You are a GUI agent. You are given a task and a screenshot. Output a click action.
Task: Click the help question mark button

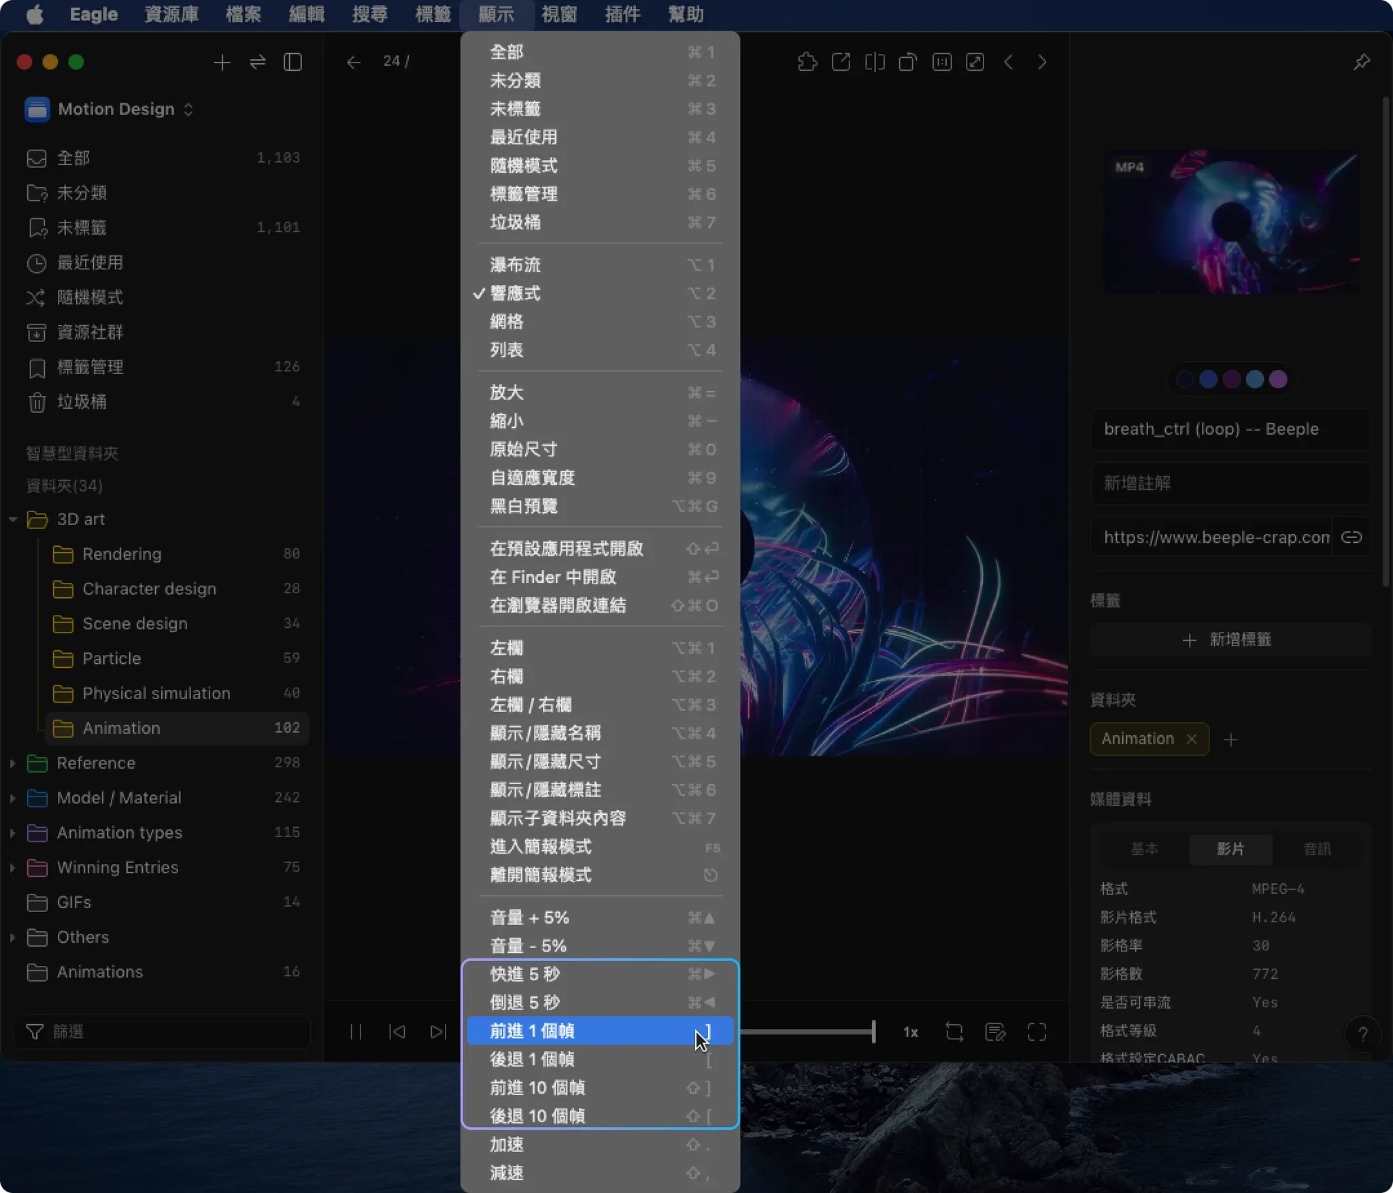[x=1362, y=1034]
